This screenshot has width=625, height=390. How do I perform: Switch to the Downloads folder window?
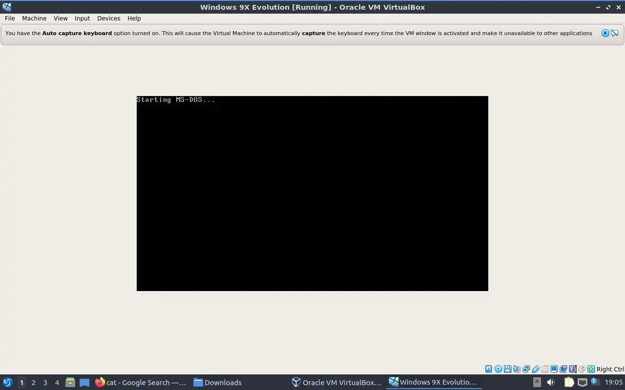pyautogui.click(x=217, y=382)
